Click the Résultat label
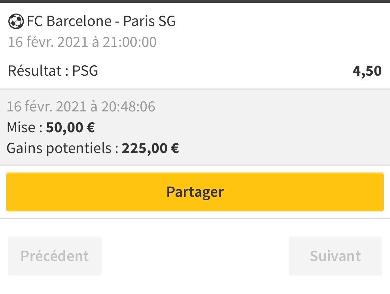390x294 pixels. (x=34, y=71)
